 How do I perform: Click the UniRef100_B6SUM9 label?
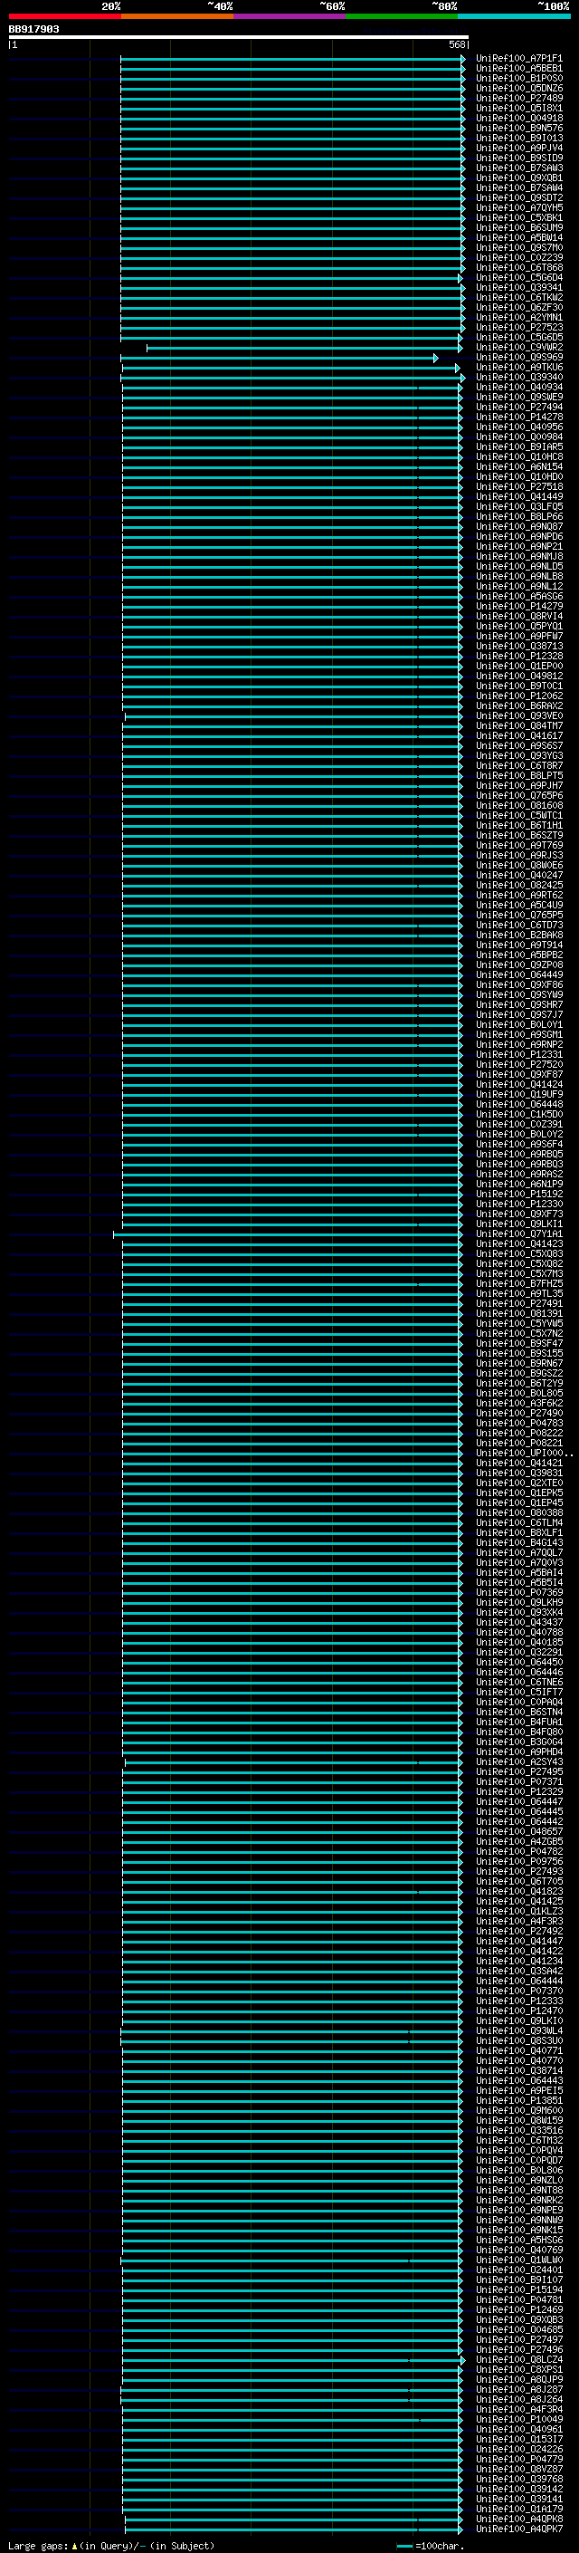point(518,228)
